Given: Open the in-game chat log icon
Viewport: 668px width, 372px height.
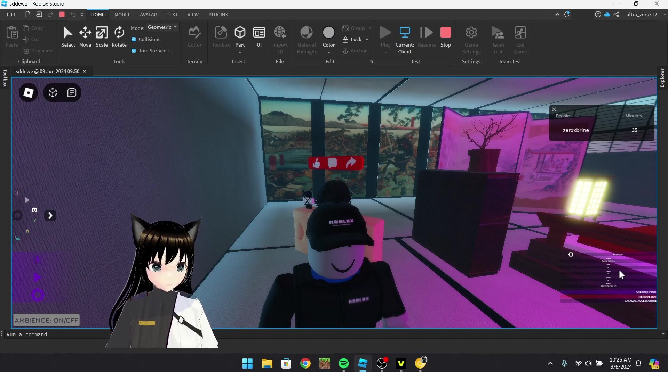Looking at the screenshot, I should point(72,93).
